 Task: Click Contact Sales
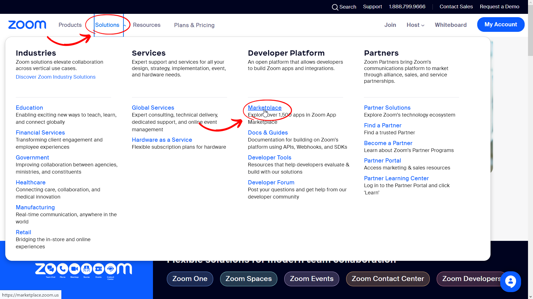point(456,7)
